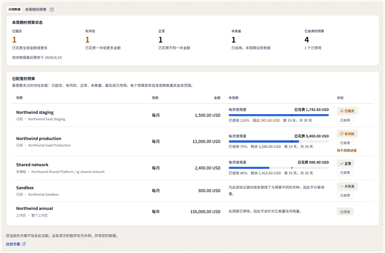Click the 超出 242.60 USD overage text
Screen dimensions: 385x253
click(266, 121)
